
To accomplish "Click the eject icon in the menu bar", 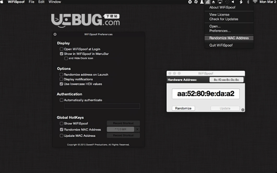I will point(213,2).
